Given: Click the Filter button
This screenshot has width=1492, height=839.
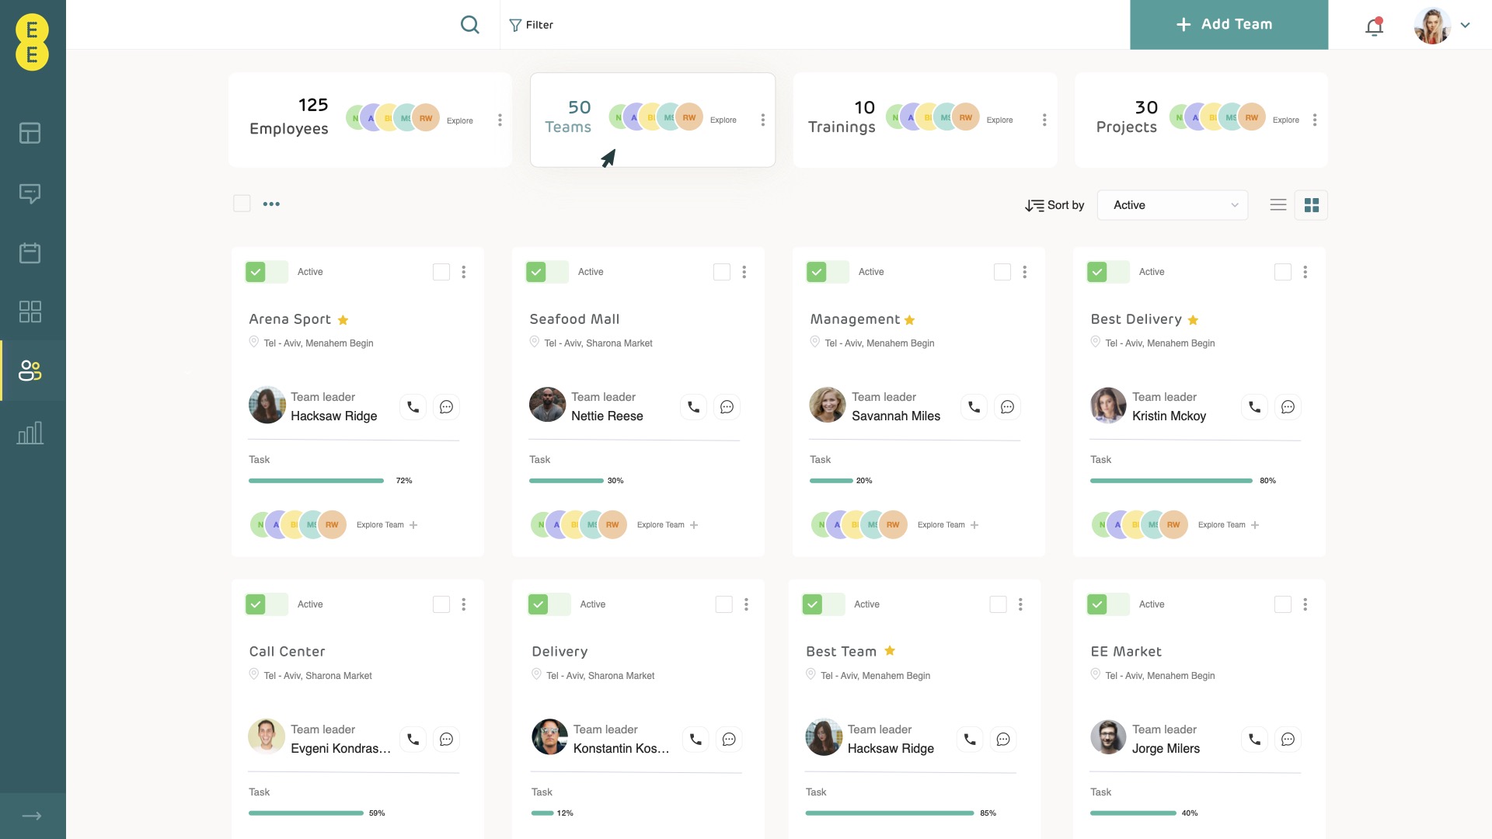Looking at the screenshot, I should click(532, 25).
